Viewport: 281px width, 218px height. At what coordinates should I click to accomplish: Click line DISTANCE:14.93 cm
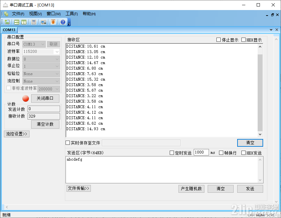coord(86,129)
